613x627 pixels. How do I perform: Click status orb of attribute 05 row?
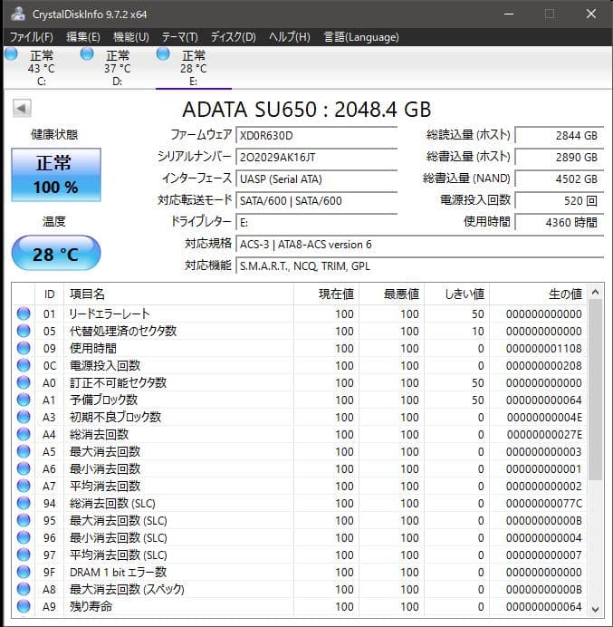[24, 331]
